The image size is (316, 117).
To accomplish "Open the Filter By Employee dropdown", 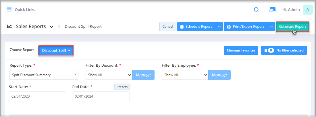I will tap(185, 75).
